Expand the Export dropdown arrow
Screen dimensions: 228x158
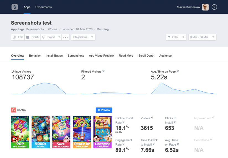pyautogui.click(x=59, y=37)
